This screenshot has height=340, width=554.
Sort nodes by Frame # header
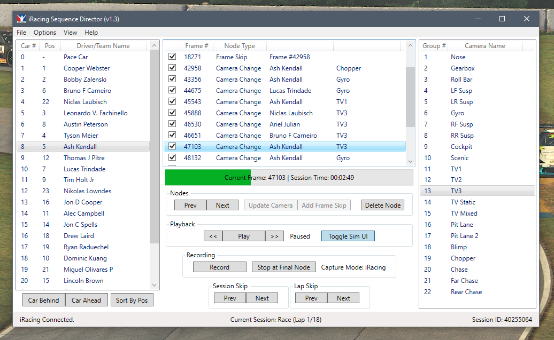pos(196,46)
